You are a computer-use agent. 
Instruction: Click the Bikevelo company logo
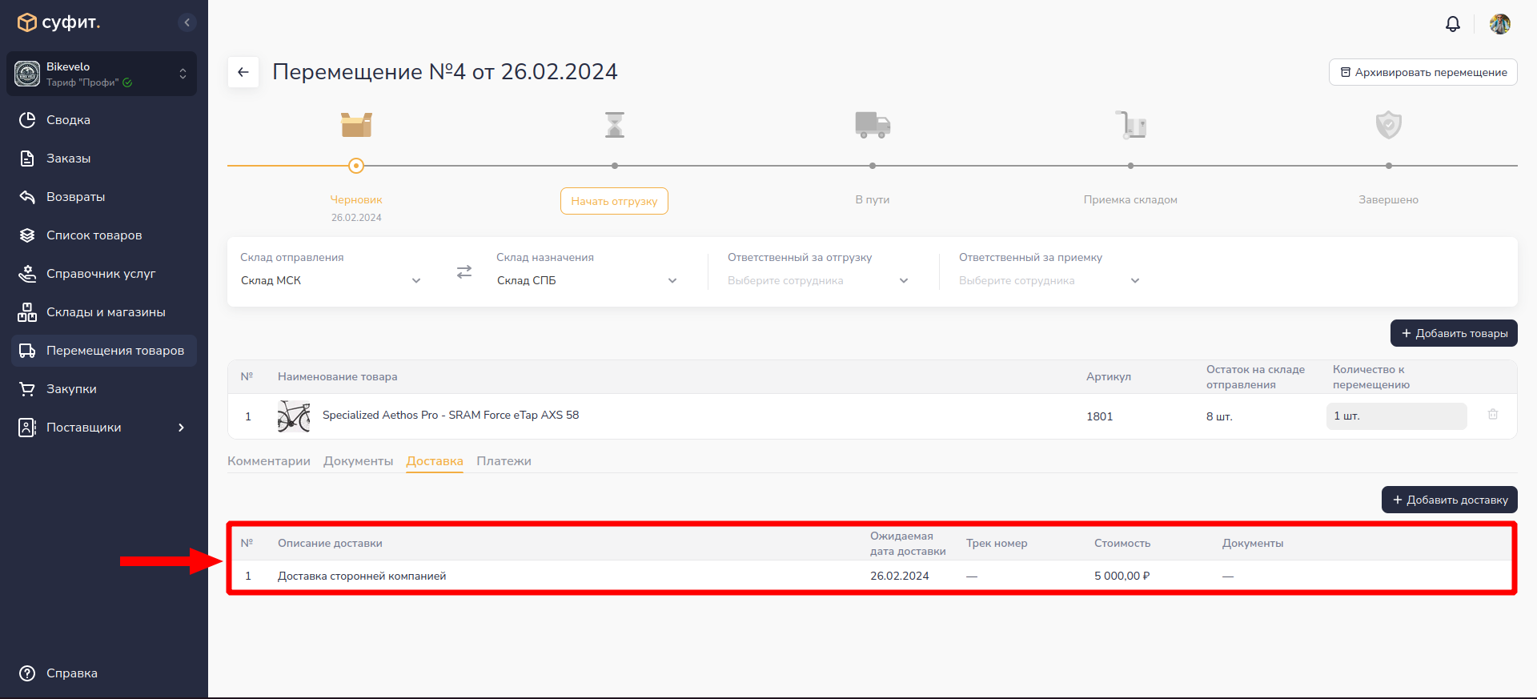[27, 74]
